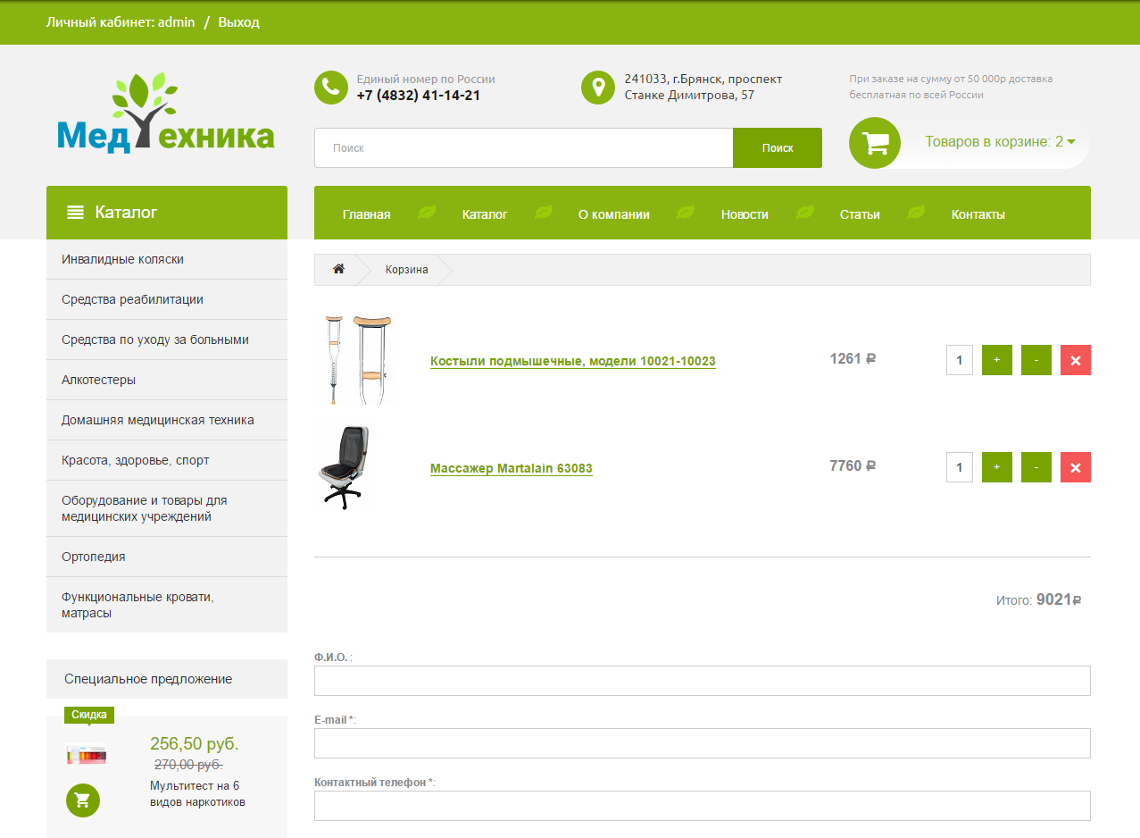
Task: Click the map pin location icon
Action: click(597, 88)
